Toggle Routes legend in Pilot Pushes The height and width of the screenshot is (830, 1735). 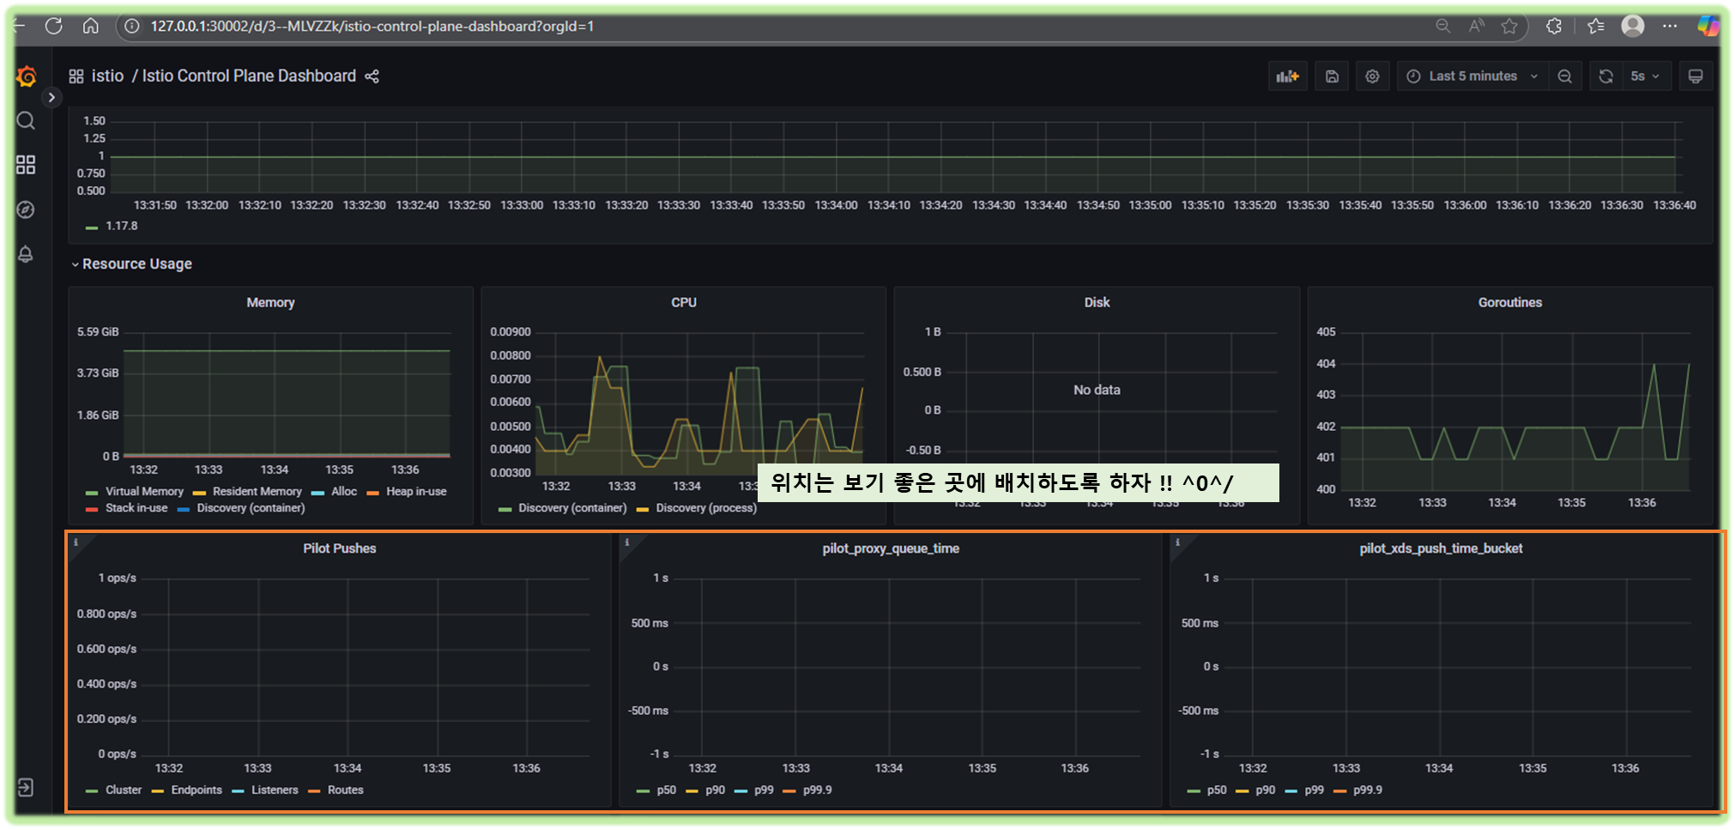[x=346, y=791]
